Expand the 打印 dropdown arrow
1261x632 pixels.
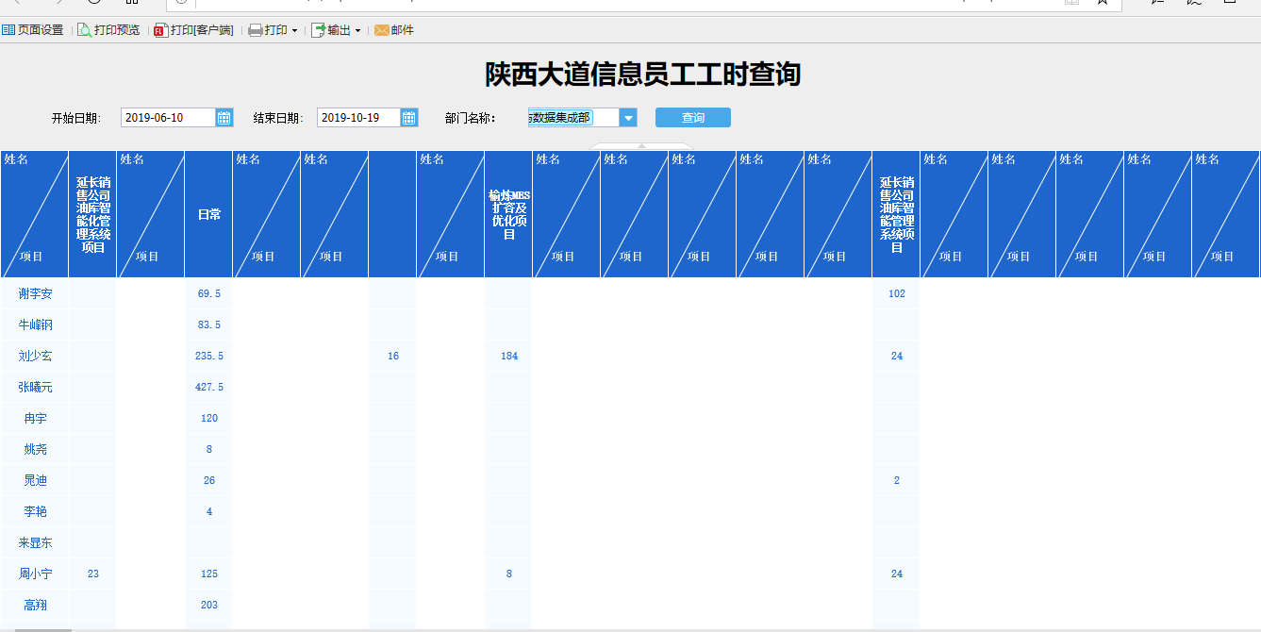coord(294,30)
